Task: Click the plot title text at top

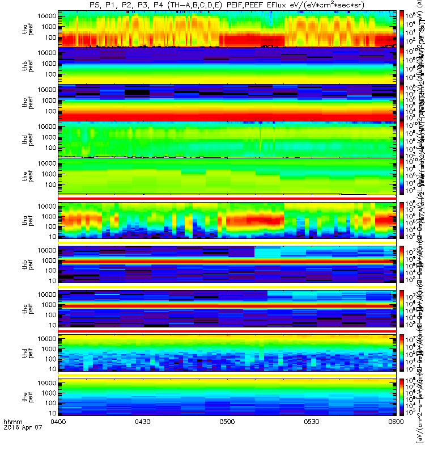Action: [227, 5]
